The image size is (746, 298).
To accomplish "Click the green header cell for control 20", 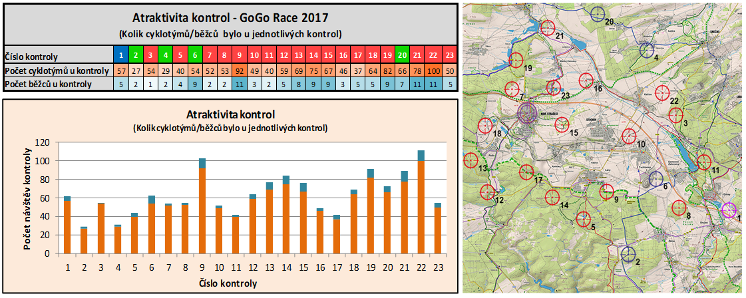I will coord(402,56).
